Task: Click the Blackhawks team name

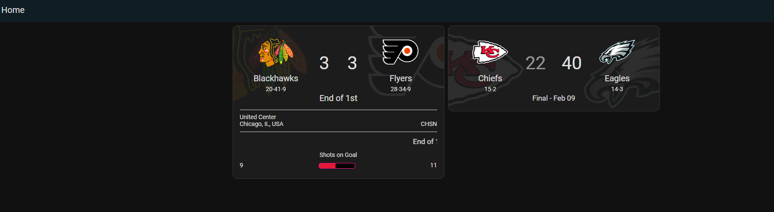Action: [x=276, y=78]
